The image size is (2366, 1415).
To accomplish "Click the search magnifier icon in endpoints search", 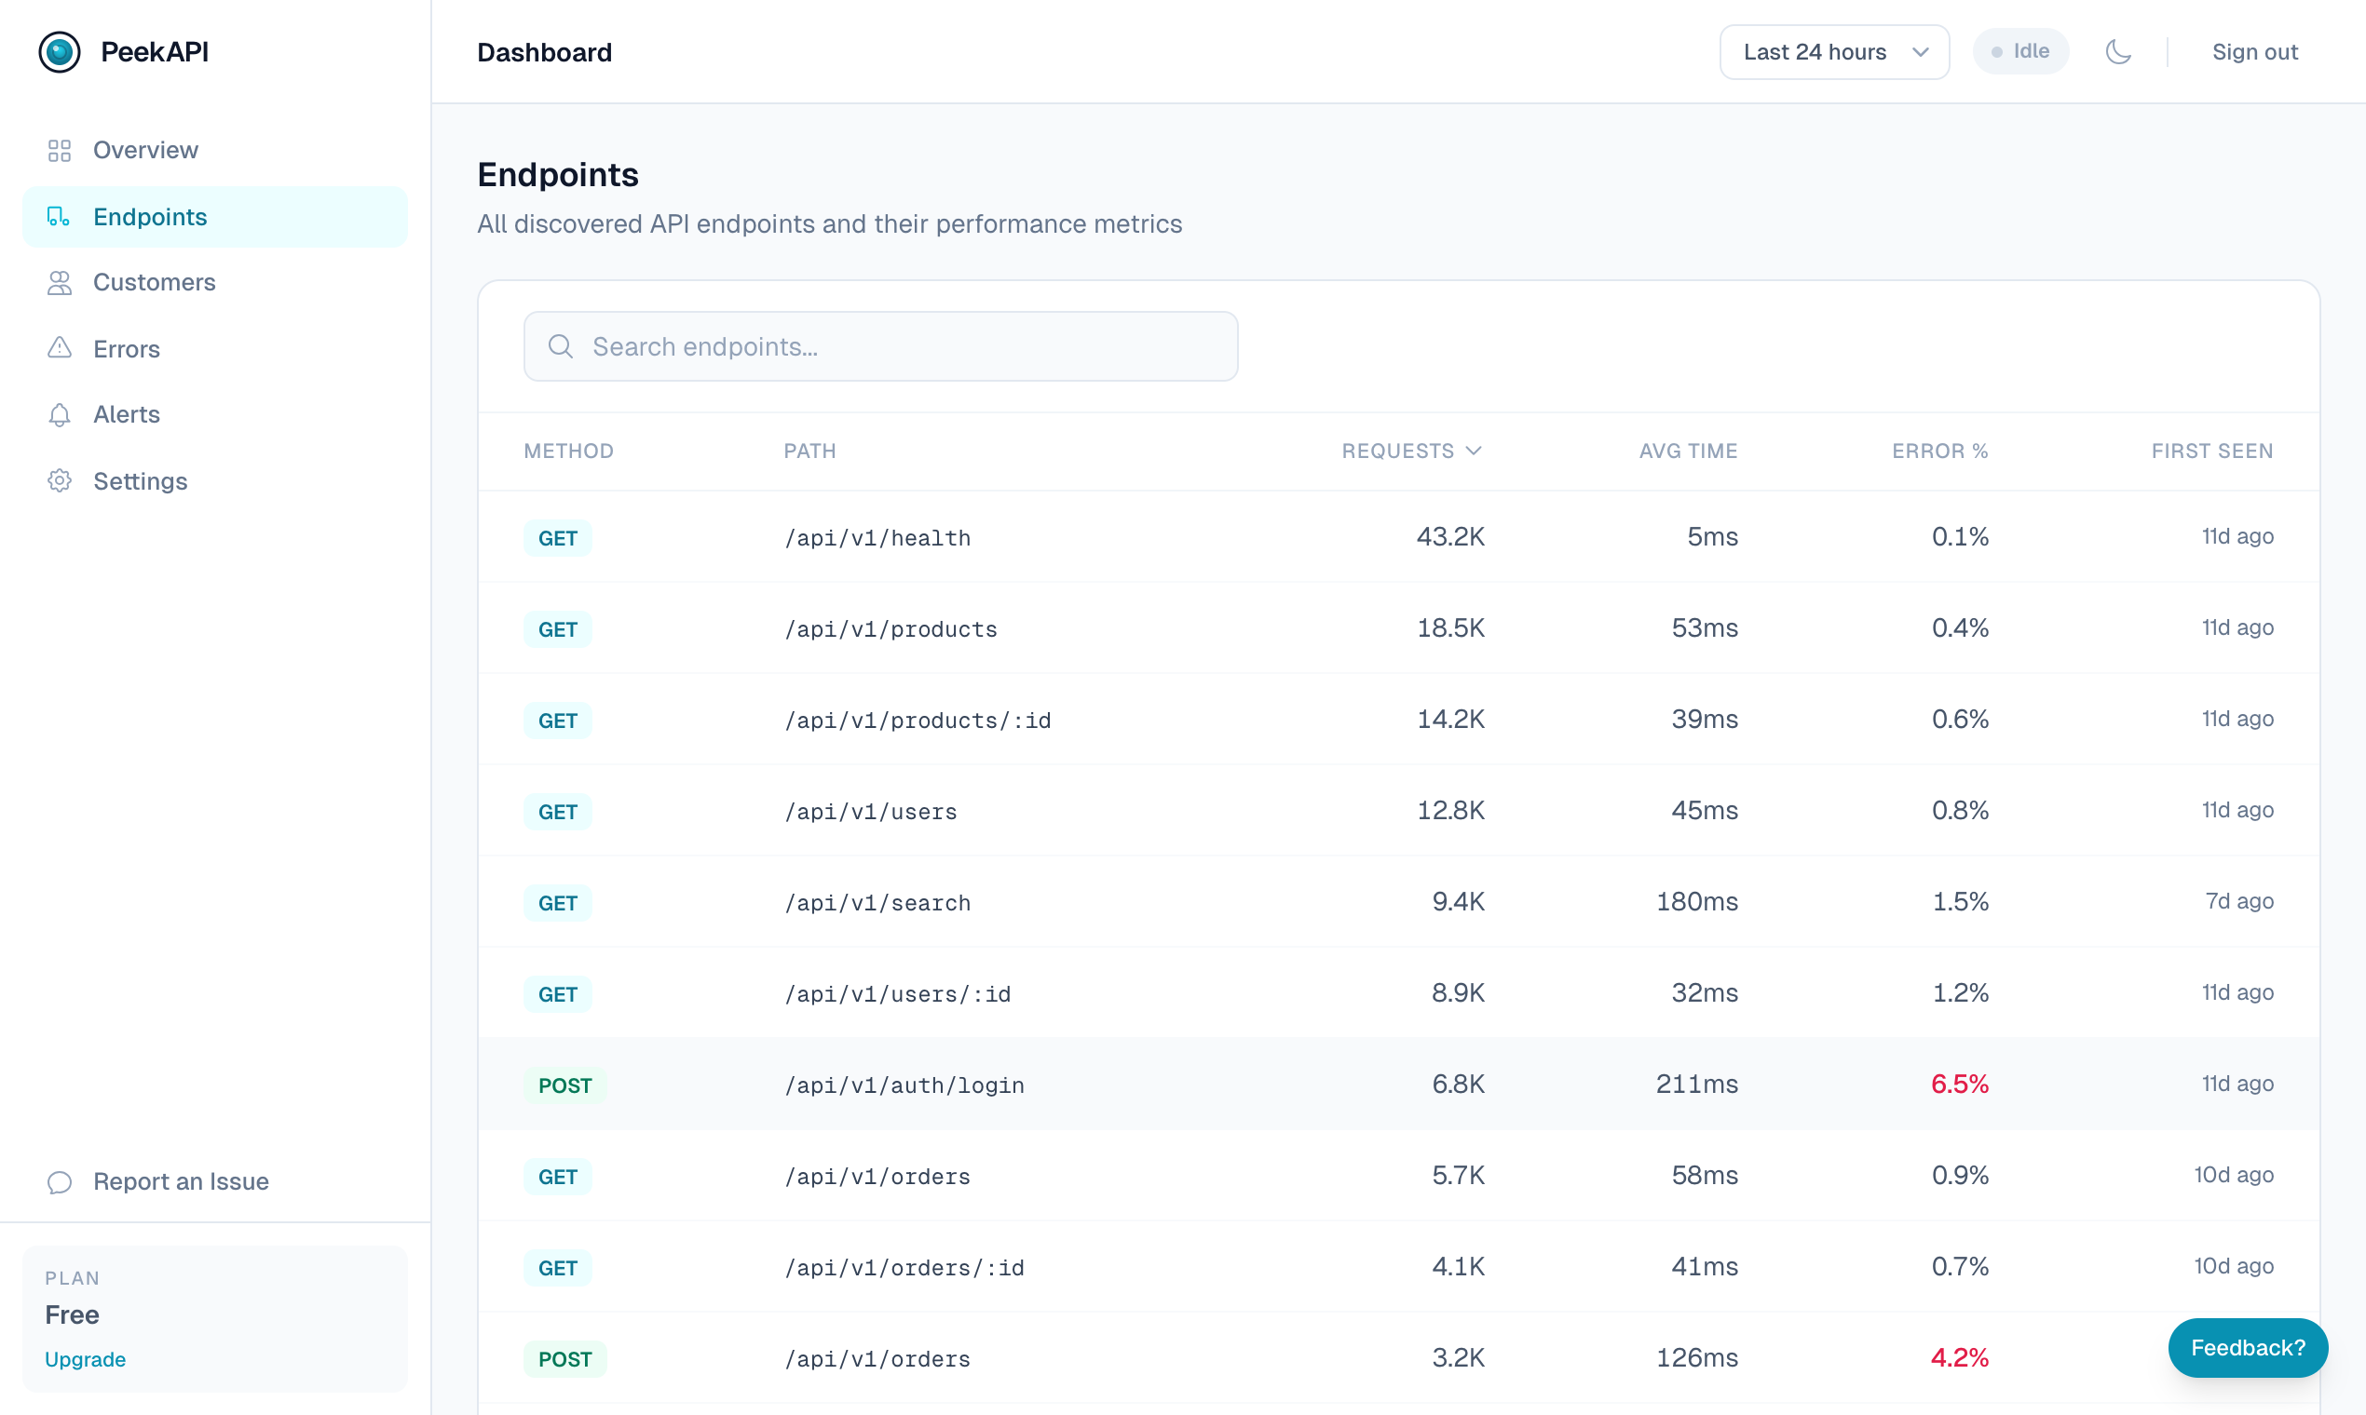I will [561, 346].
